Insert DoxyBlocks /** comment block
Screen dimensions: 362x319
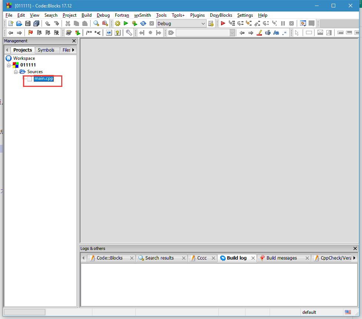pos(89,33)
